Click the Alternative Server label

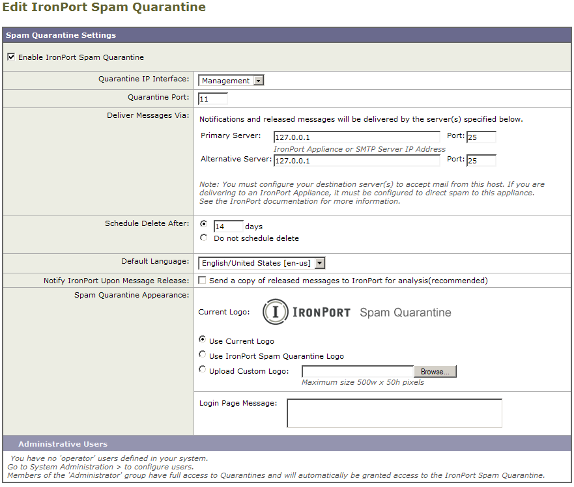(x=236, y=159)
